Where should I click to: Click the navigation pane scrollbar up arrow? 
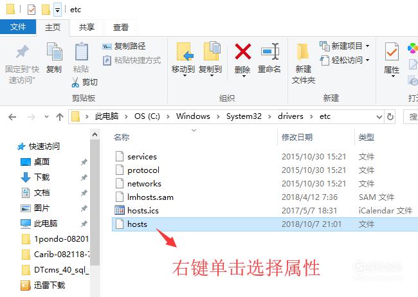95,135
